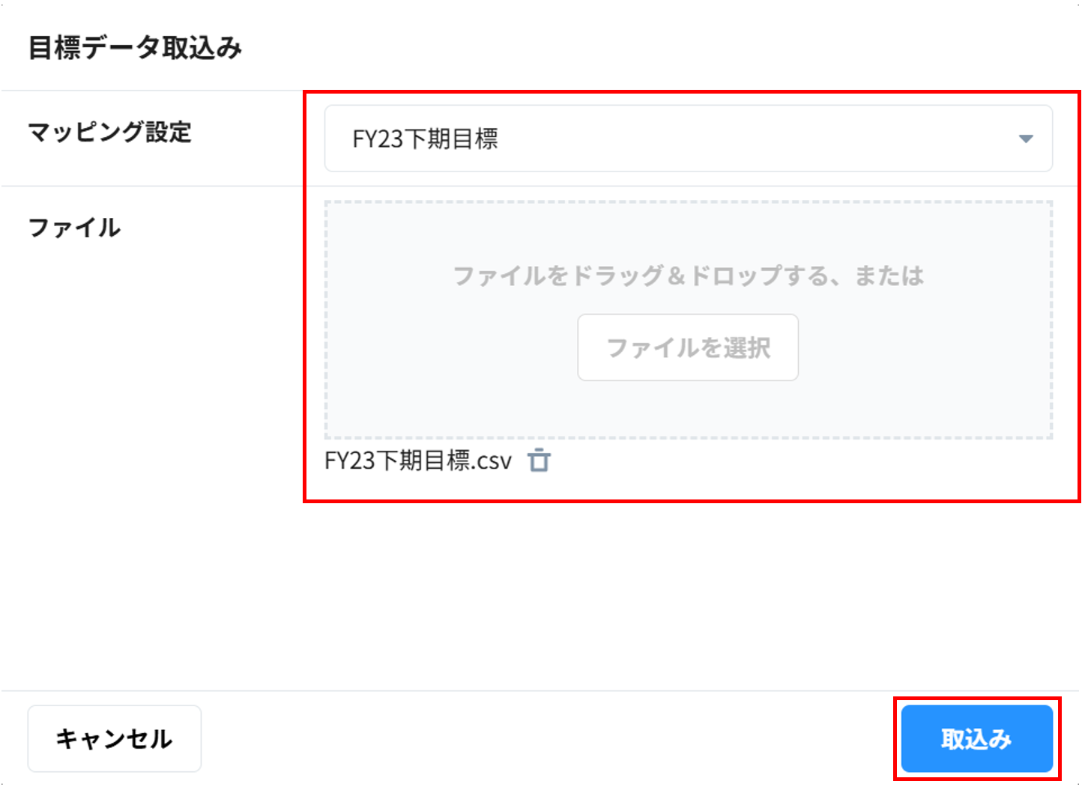Viewport: 1085px width, 793px height.
Task: Click the dropdown arrow for マッピング設定
Action: click(1026, 139)
